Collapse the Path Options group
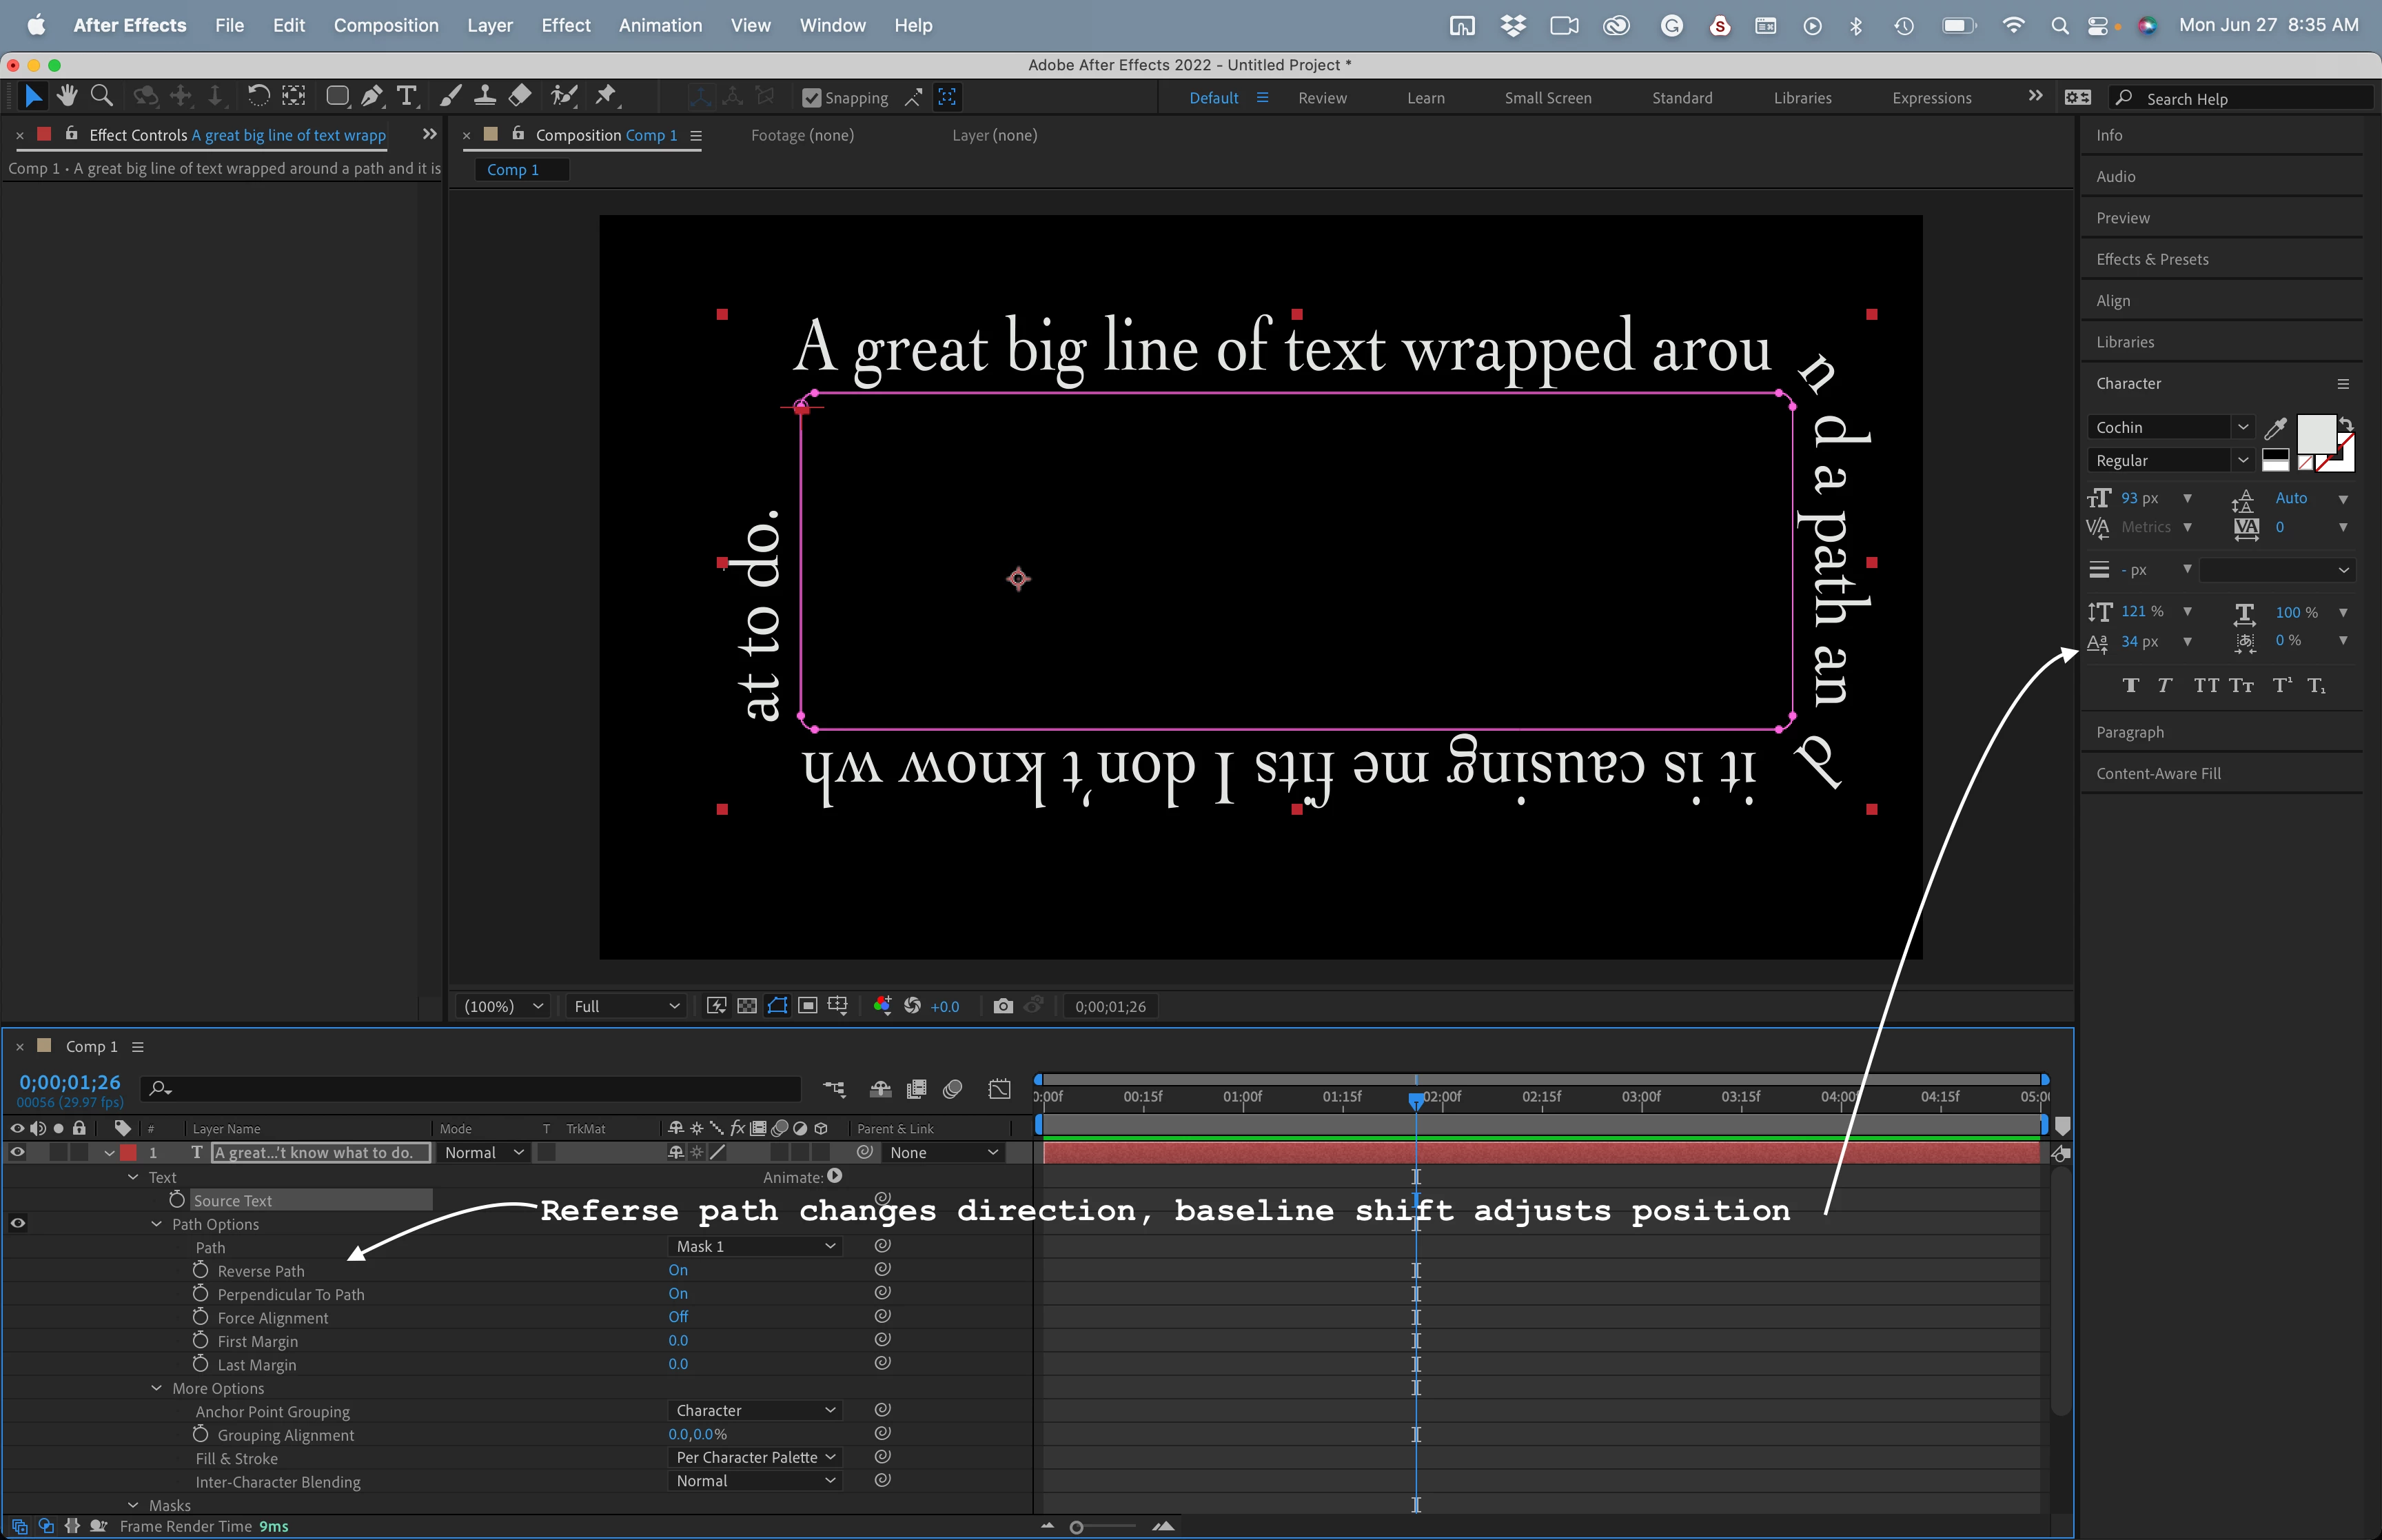Viewport: 2382px width, 1540px height. pyautogui.click(x=157, y=1224)
